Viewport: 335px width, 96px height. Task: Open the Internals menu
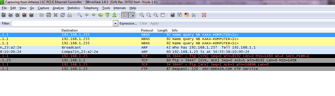tap(120, 8)
